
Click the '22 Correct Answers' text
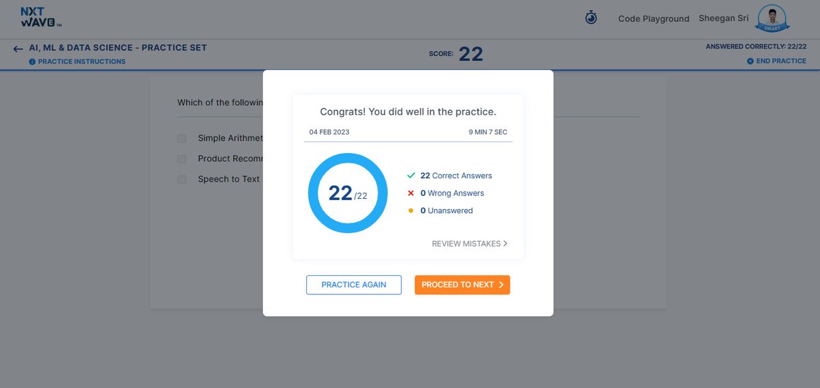tap(456, 176)
